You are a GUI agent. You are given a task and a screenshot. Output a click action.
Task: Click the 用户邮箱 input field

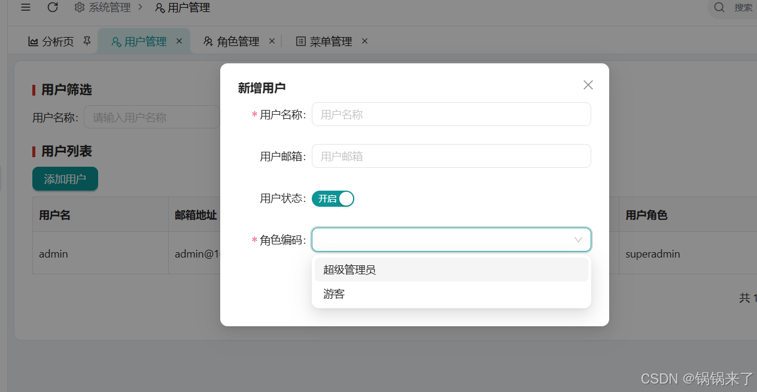pyautogui.click(x=451, y=156)
